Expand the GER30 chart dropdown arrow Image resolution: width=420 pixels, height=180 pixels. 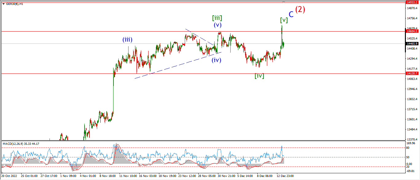[3, 3]
